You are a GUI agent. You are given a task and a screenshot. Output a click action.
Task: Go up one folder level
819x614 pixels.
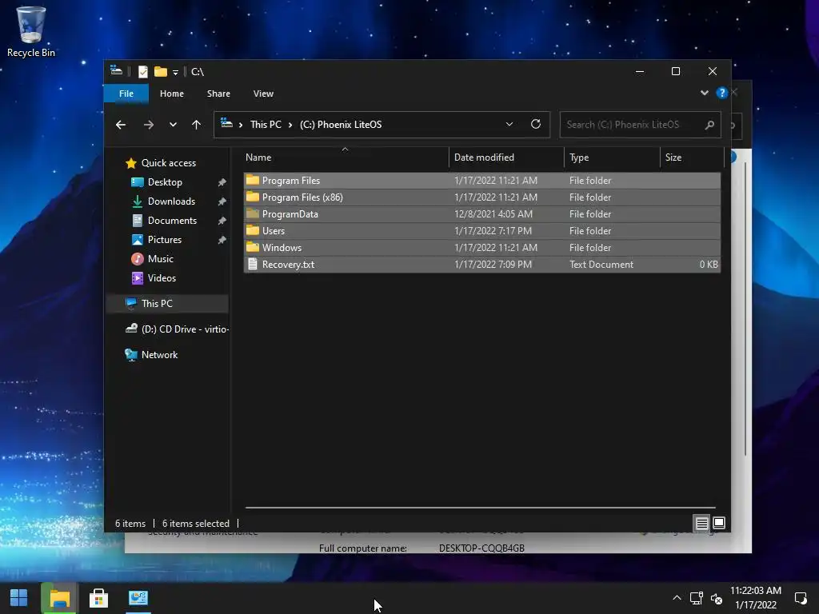tap(196, 124)
